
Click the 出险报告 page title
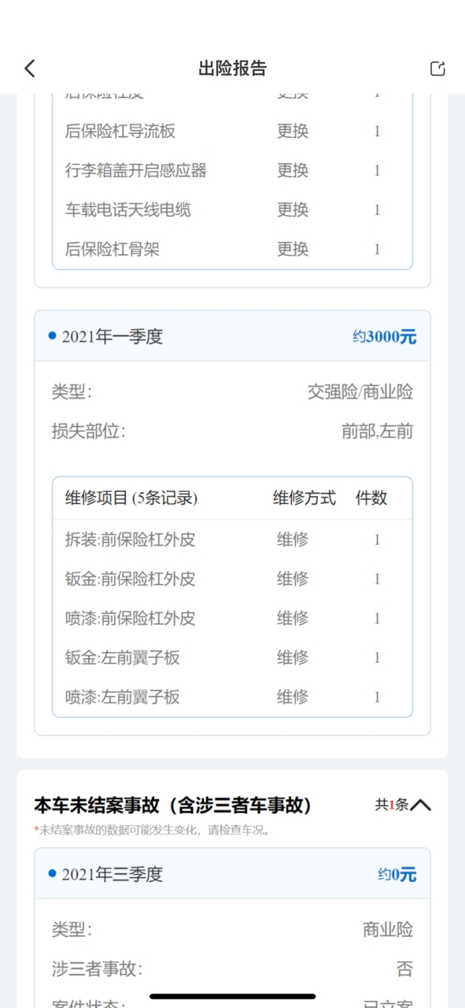coord(232,69)
